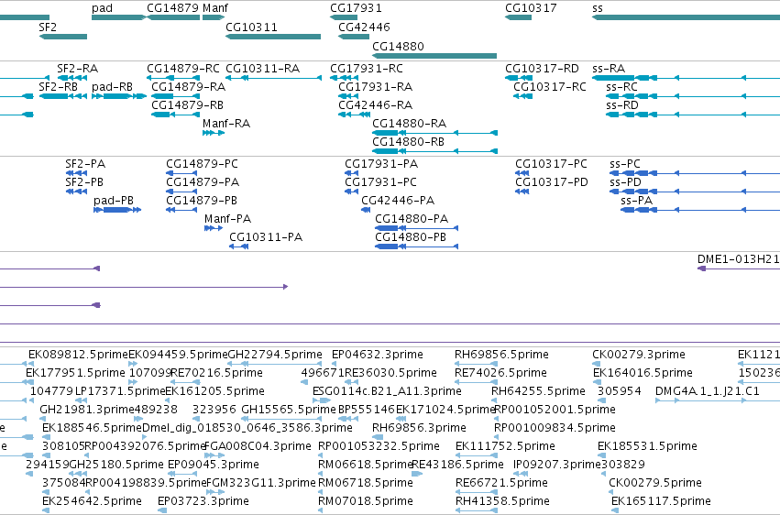The image size is (780, 515).
Task: Open EST EP04632.3prime
Action: pos(378,355)
